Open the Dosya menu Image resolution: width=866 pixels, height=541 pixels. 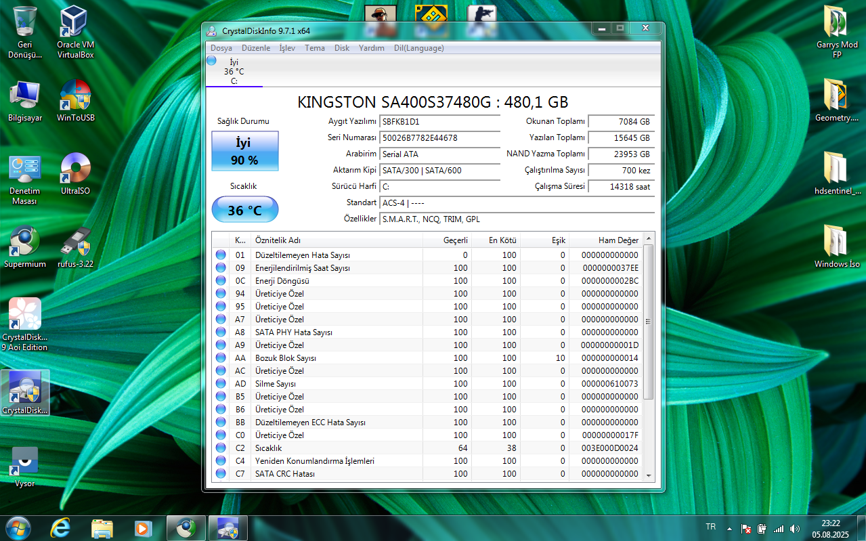point(221,48)
